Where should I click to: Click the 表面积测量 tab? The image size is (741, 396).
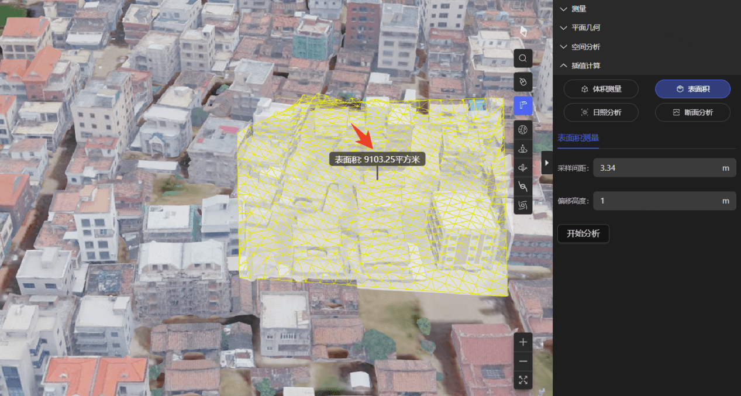tap(578, 138)
